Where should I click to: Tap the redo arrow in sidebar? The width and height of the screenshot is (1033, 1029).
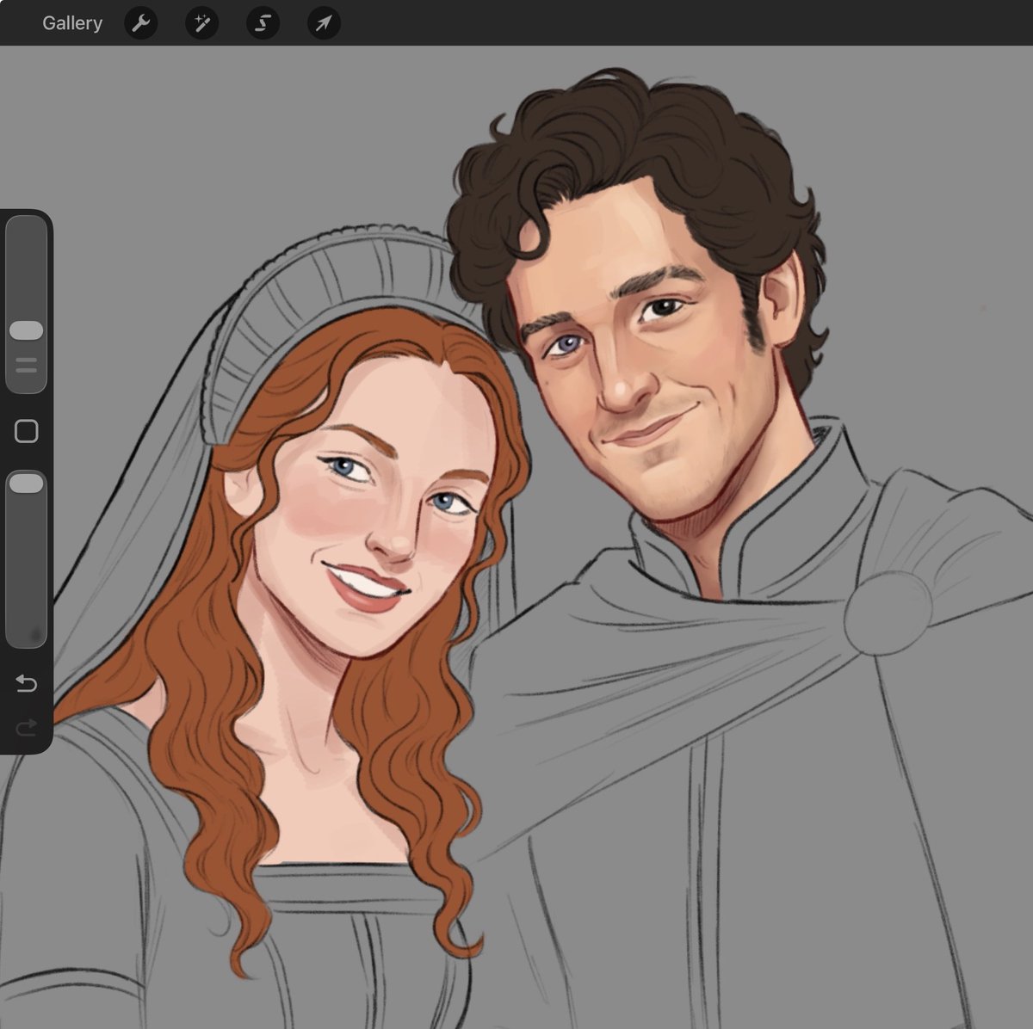pos(26,729)
